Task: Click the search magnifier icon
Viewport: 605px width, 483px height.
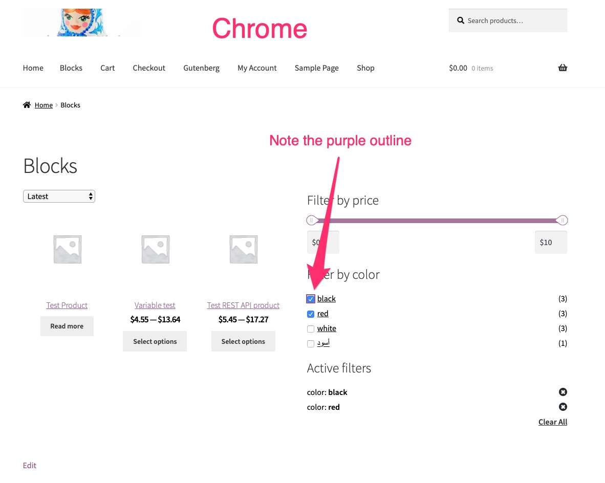Action: pos(460,20)
